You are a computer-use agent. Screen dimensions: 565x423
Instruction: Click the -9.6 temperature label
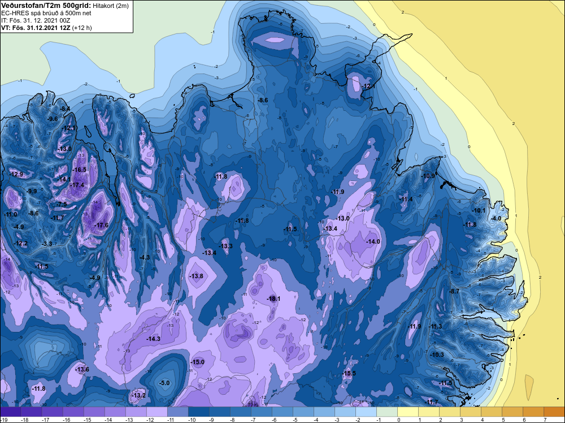coord(53,119)
